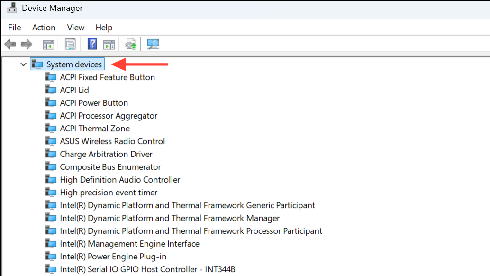
Task: Click the icon beside Intel Serial IO GPIO Controller
Action: click(x=51, y=269)
